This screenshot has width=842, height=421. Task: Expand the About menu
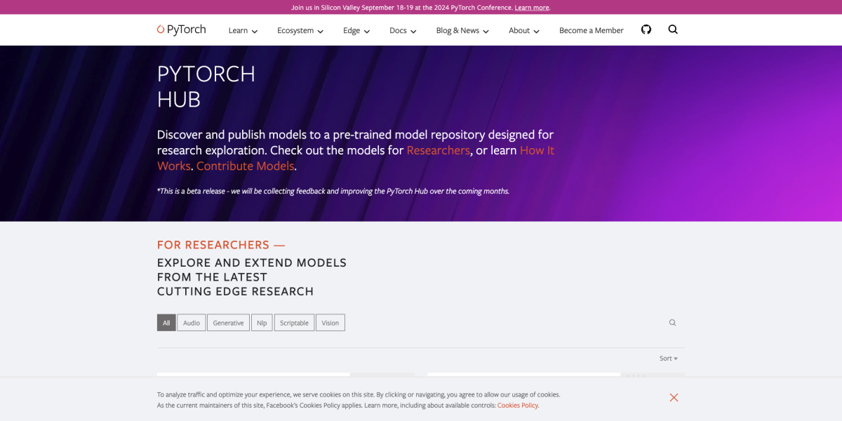pos(523,30)
